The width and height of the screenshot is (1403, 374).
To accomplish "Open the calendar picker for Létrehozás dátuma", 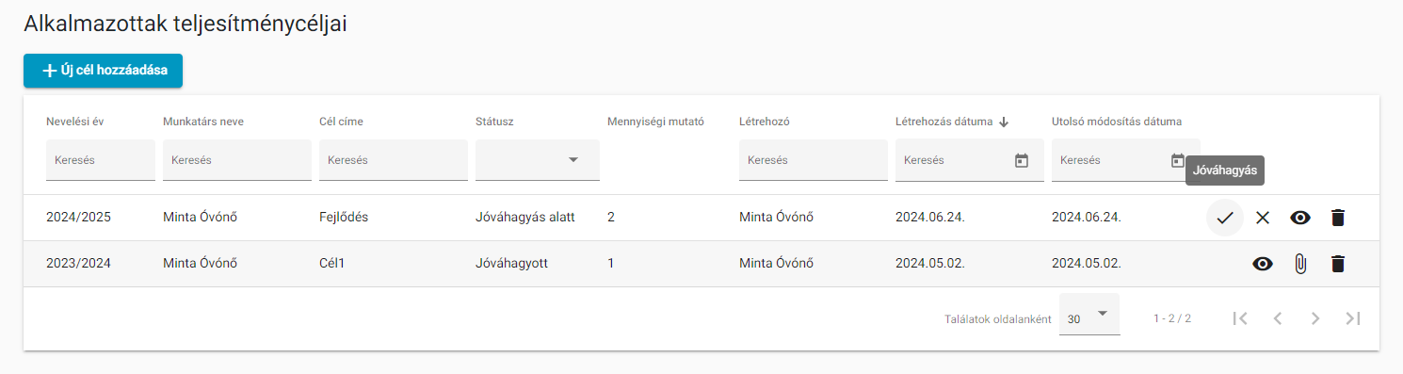I will pyautogui.click(x=1022, y=160).
